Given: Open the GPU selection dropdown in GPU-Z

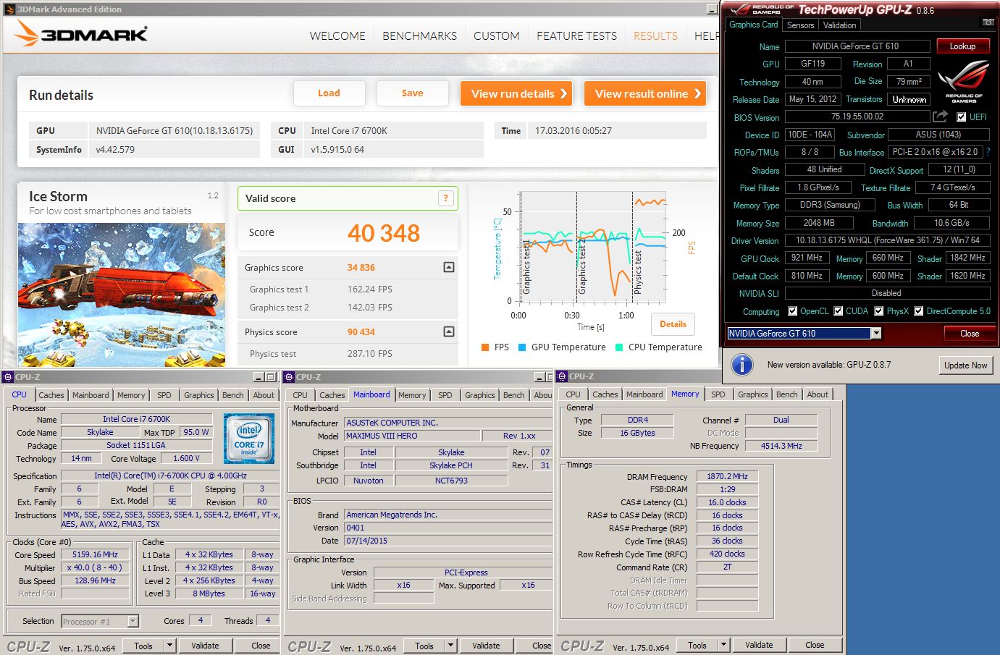Looking at the screenshot, I should [x=876, y=333].
